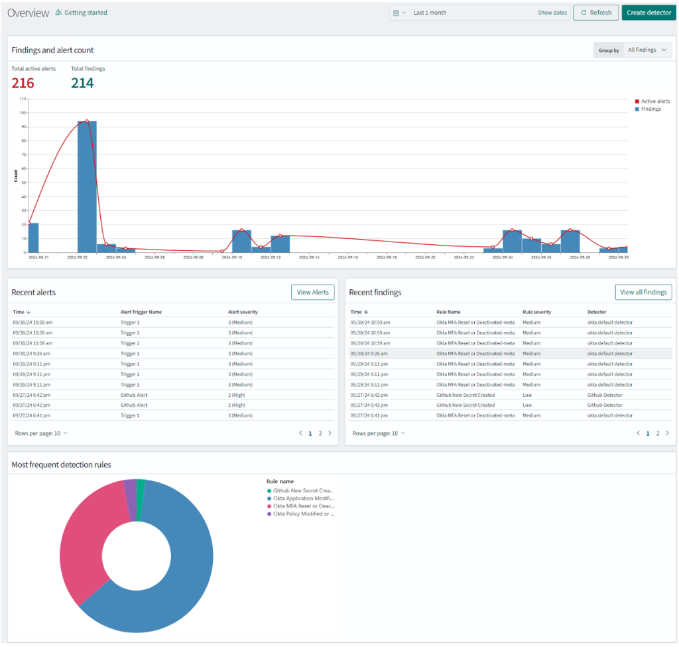Sort findings by Rule severity column
This screenshot has height=647, width=679.
pyautogui.click(x=536, y=312)
